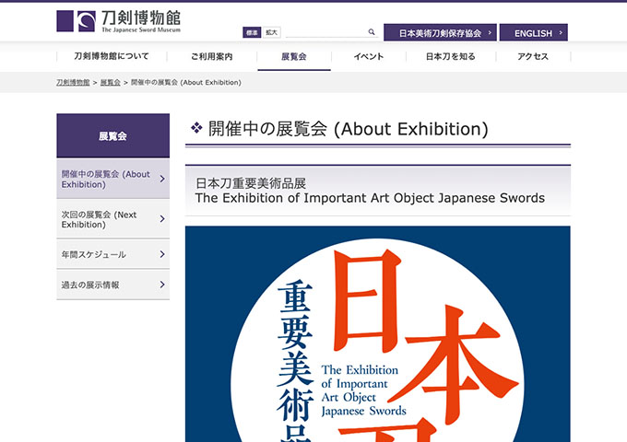The image size is (627, 442).
Task: Click the search magnifier icon
Action: coord(372,32)
